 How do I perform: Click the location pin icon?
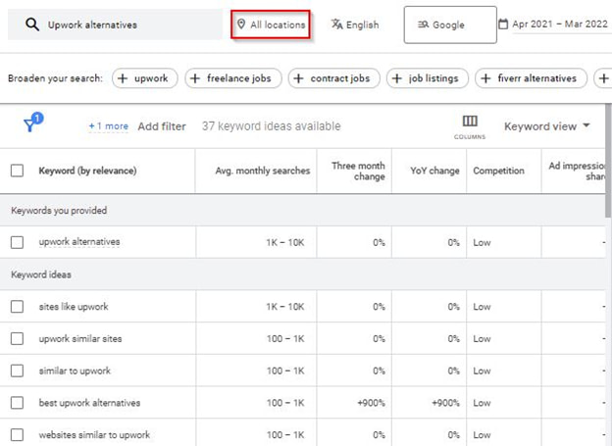241,25
